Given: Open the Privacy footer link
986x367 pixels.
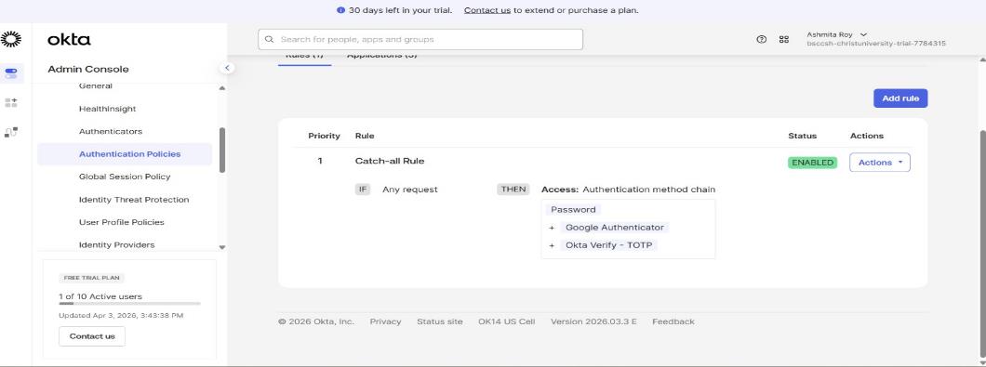Looking at the screenshot, I should pyautogui.click(x=385, y=321).
